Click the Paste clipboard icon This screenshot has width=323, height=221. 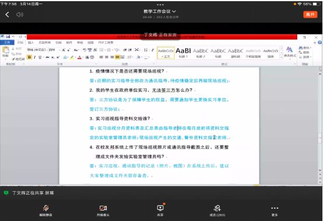tap(6, 51)
